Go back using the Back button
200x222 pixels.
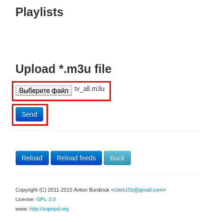click(117, 158)
